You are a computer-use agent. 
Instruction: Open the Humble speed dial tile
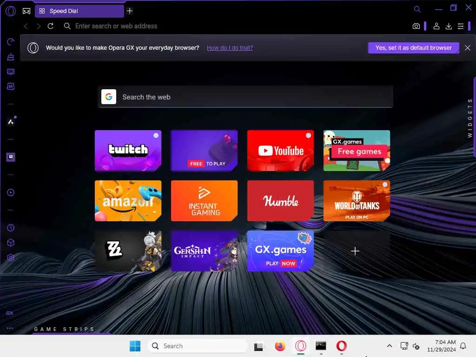[x=280, y=201]
